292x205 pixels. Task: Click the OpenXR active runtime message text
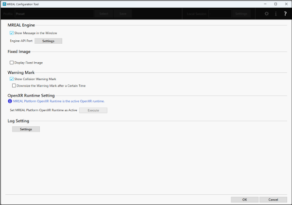[x=59, y=102]
